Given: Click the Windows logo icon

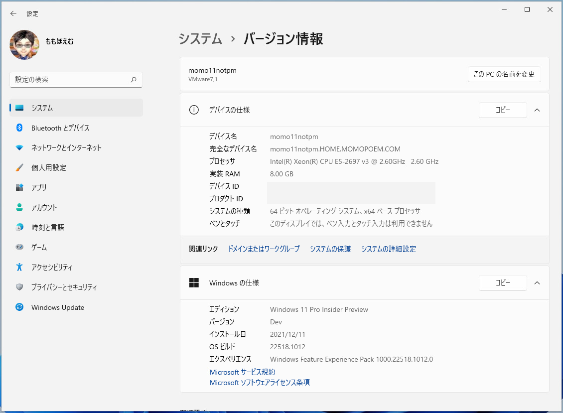Looking at the screenshot, I should [194, 283].
